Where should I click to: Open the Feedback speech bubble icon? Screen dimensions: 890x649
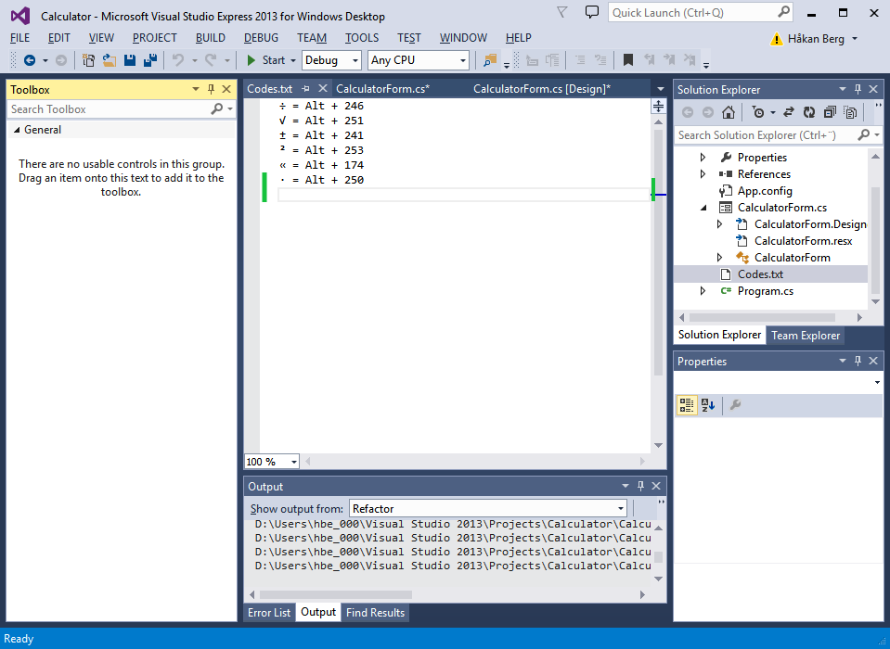pyautogui.click(x=592, y=12)
